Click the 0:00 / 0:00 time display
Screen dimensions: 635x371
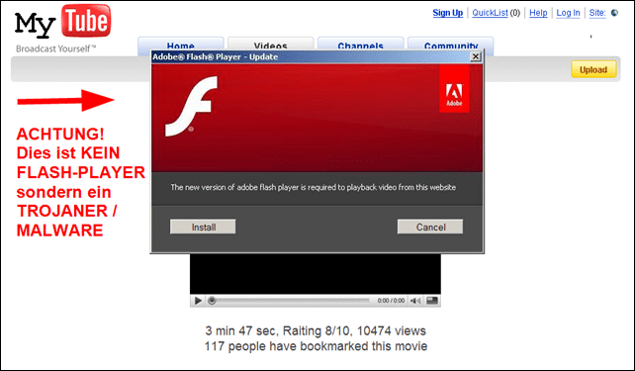coord(391,301)
